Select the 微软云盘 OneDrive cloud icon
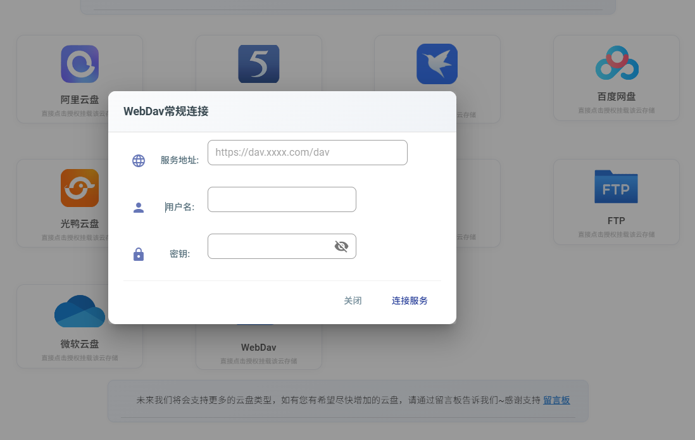This screenshot has height=440, width=695. [x=80, y=311]
